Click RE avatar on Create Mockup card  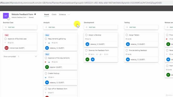[x=47, y=82]
